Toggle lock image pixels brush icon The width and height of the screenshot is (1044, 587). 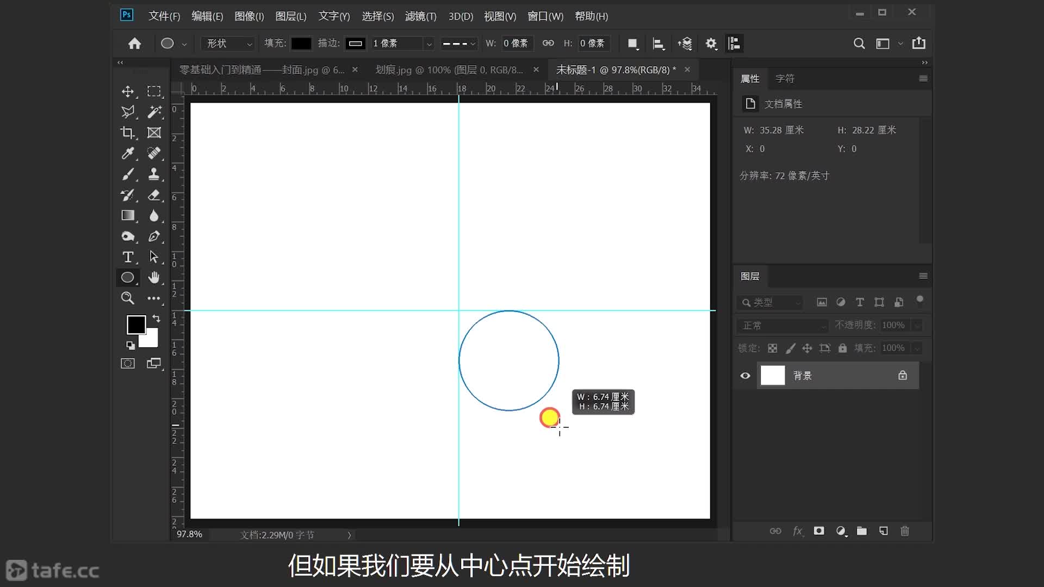pyautogui.click(x=790, y=348)
